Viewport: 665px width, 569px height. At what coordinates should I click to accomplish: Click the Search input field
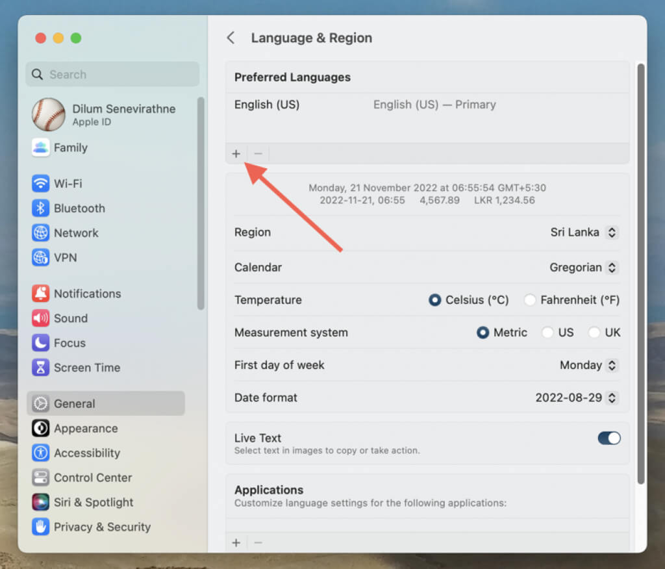pos(112,74)
